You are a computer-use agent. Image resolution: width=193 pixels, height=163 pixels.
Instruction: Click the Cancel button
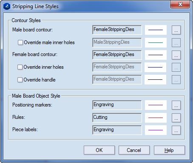click(x=134, y=150)
